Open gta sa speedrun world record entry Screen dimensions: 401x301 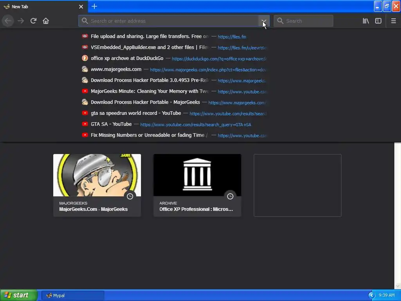coord(174,113)
